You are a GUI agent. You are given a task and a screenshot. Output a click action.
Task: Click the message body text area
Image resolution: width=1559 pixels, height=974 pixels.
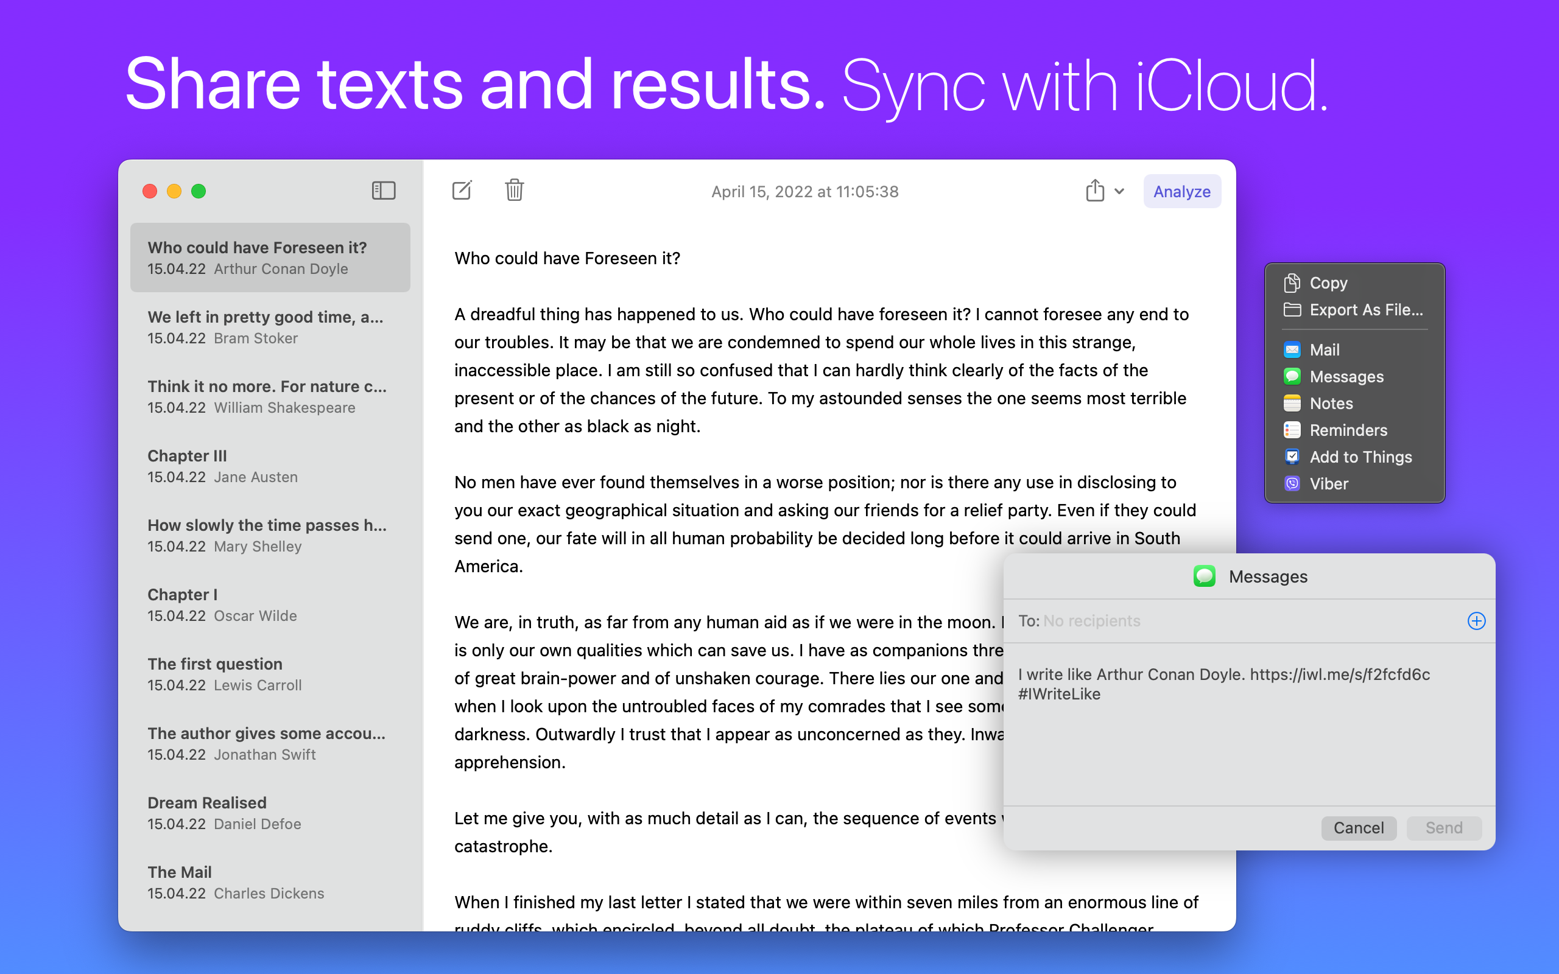[x=1248, y=724]
